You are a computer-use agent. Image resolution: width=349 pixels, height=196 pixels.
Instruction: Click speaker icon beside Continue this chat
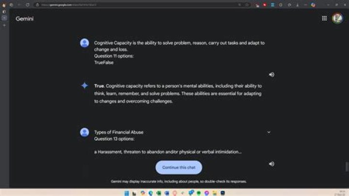coord(271,164)
